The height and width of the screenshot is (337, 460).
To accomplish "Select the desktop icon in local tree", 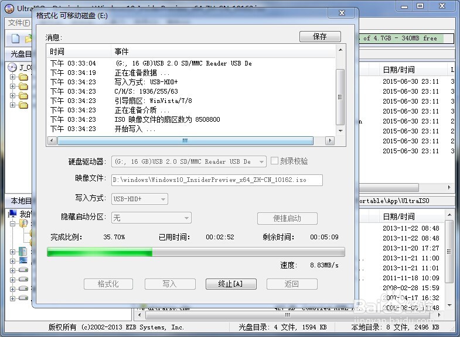I will (23, 260).
